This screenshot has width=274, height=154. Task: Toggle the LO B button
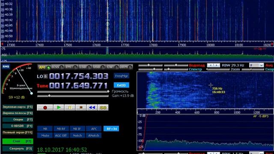click(45, 76)
